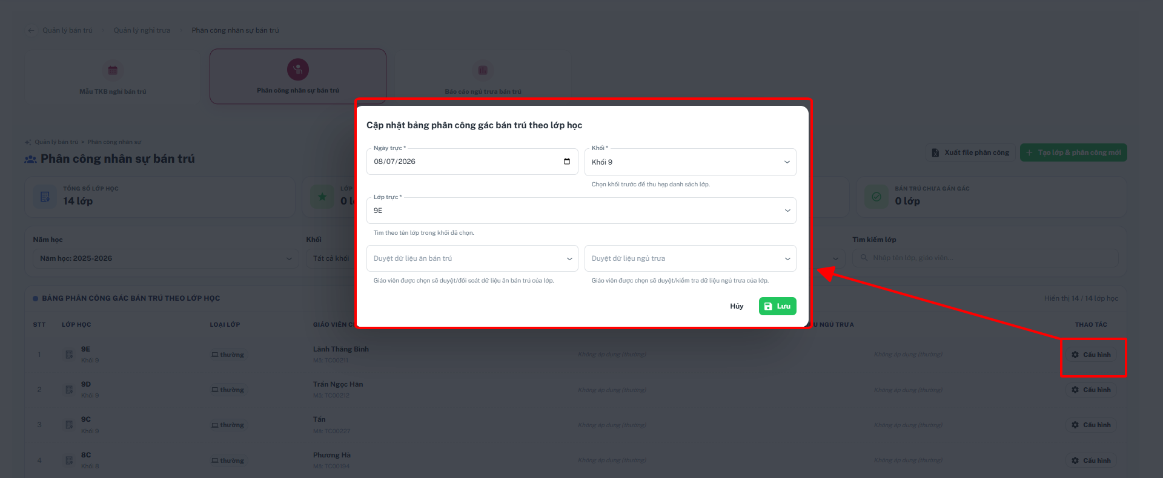
Task: Click the Phân công nhân sự bán trú icon
Action: click(298, 70)
